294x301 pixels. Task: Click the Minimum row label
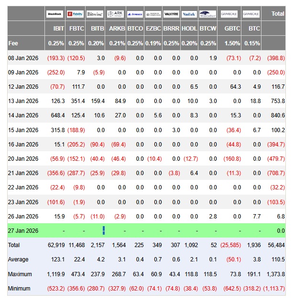(20, 289)
